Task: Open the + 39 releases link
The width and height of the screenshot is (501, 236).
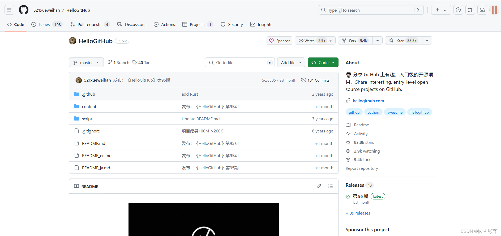Action: click(358, 213)
